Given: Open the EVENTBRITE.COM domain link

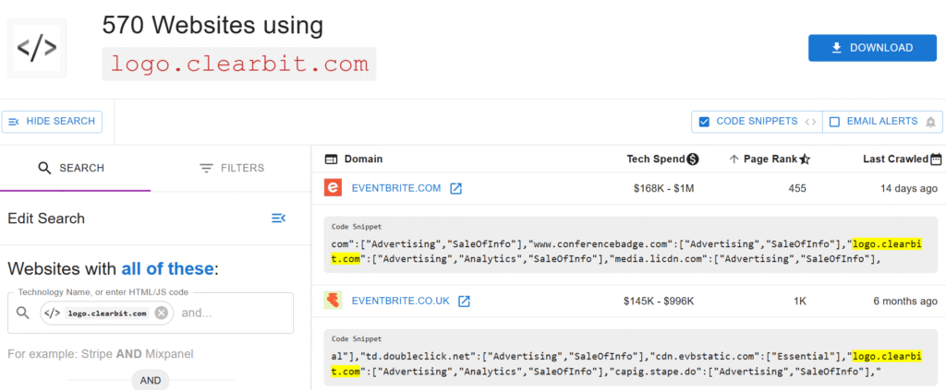Looking at the screenshot, I should 396,188.
